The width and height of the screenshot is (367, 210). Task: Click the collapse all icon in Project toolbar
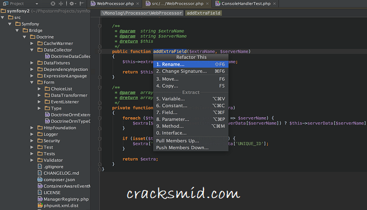click(x=61, y=4)
